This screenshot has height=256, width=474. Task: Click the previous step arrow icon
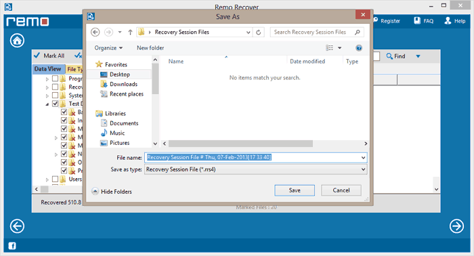(17, 226)
